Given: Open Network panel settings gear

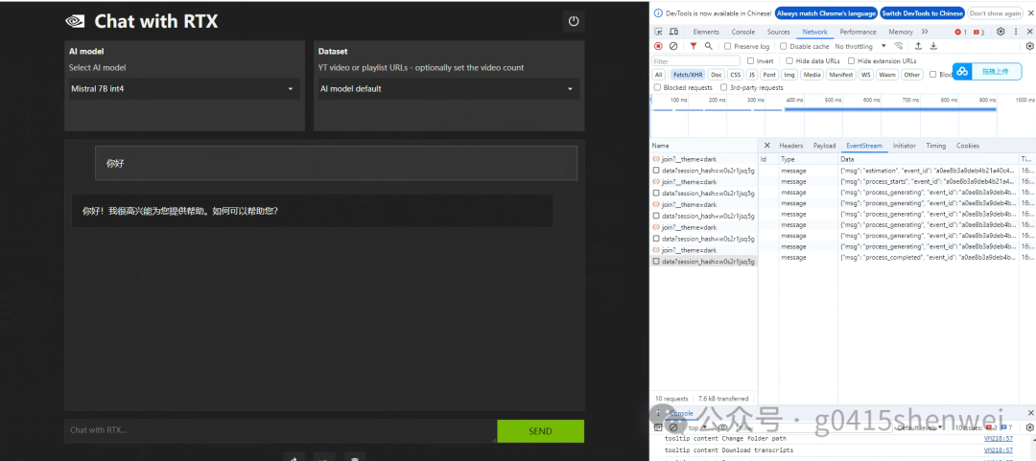Looking at the screenshot, I should click(x=1029, y=46).
